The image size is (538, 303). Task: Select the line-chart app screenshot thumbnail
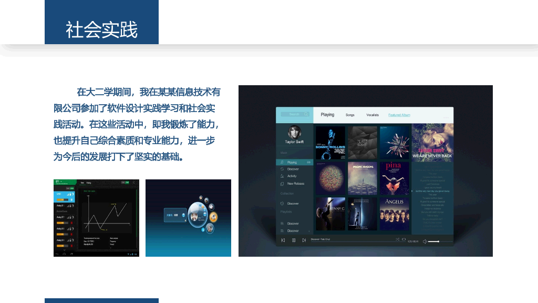[97, 218]
